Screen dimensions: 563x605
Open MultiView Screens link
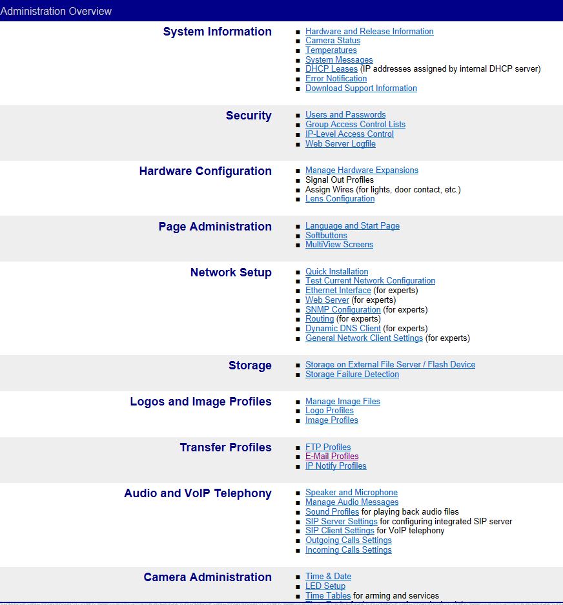339,245
